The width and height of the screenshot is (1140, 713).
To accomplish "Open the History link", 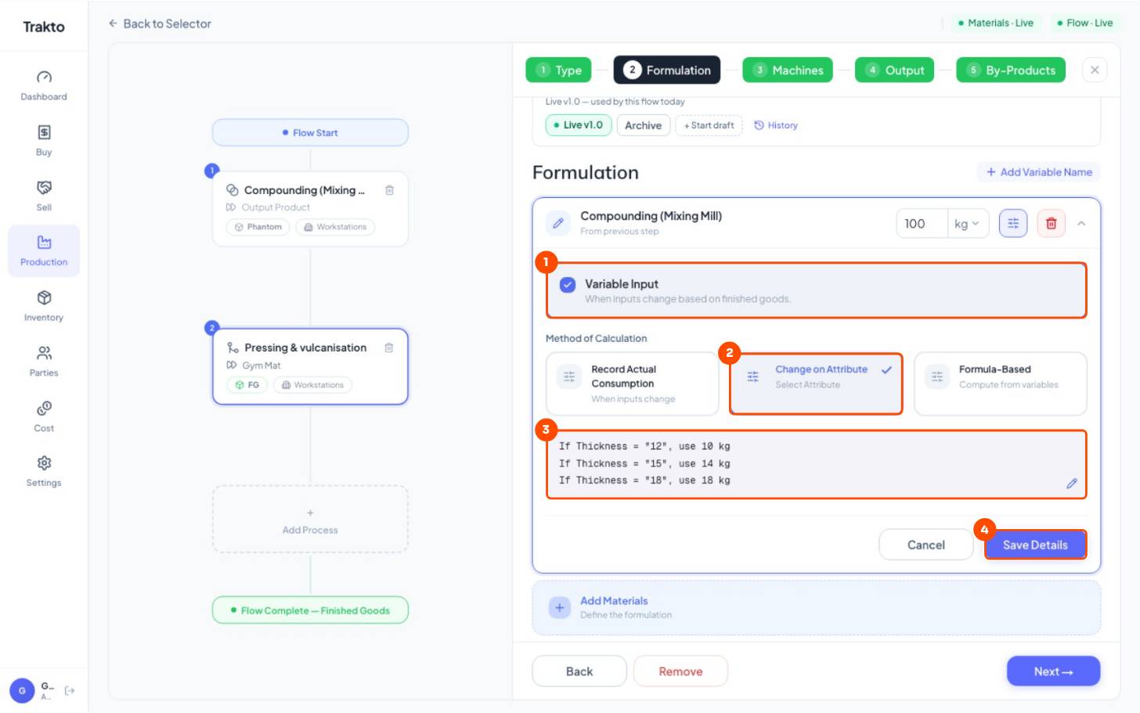I will pyautogui.click(x=776, y=125).
